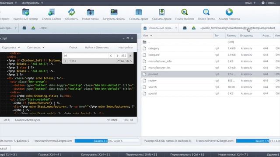
Task: Open the Помощь menu item
Action: [271, 3]
